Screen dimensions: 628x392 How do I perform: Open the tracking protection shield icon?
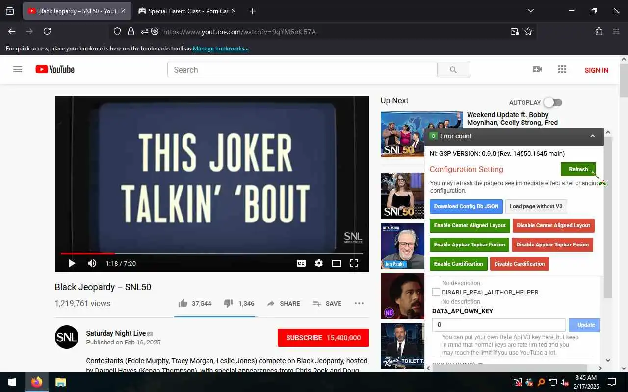click(117, 31)
